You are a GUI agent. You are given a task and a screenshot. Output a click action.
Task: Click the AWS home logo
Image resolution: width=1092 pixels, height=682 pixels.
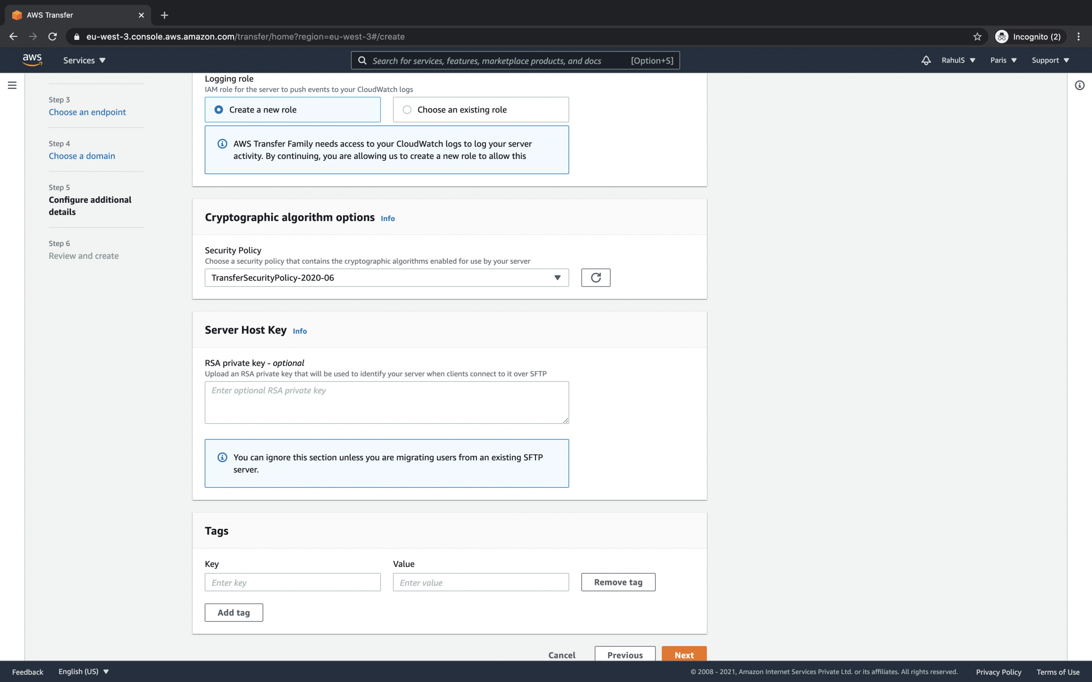[x=32, y=60]
